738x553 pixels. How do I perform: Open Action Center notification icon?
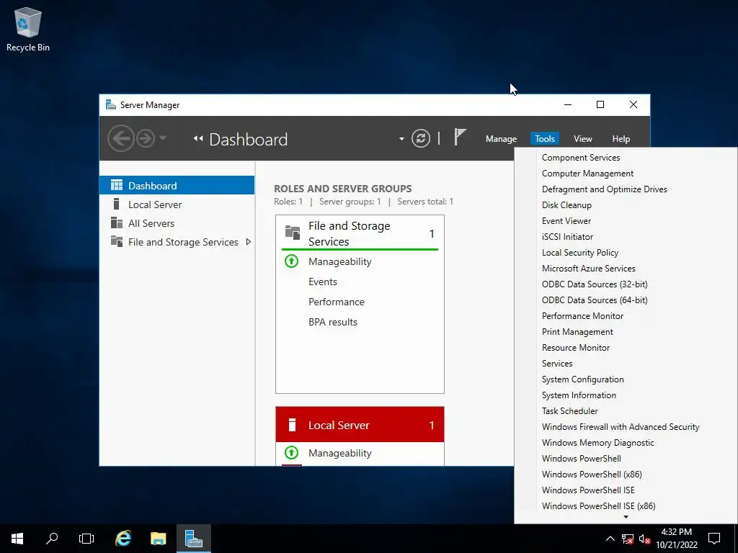(x=714, y=539)
